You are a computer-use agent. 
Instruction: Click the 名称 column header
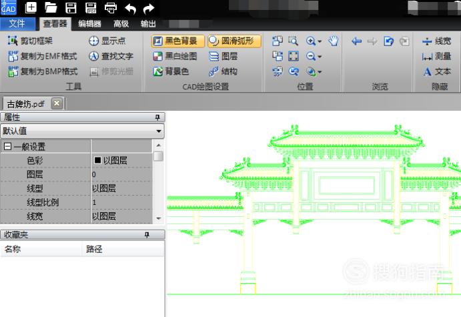(41, 249)
